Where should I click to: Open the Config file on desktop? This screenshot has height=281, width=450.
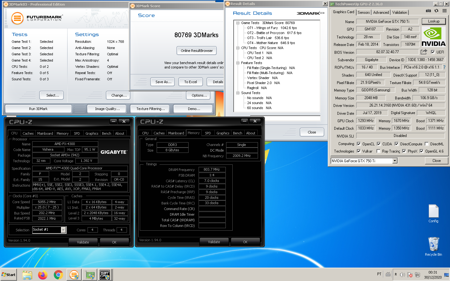[433, 214]
